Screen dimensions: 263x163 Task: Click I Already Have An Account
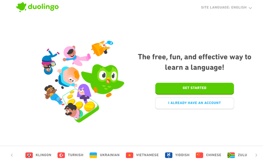(195, 103)
